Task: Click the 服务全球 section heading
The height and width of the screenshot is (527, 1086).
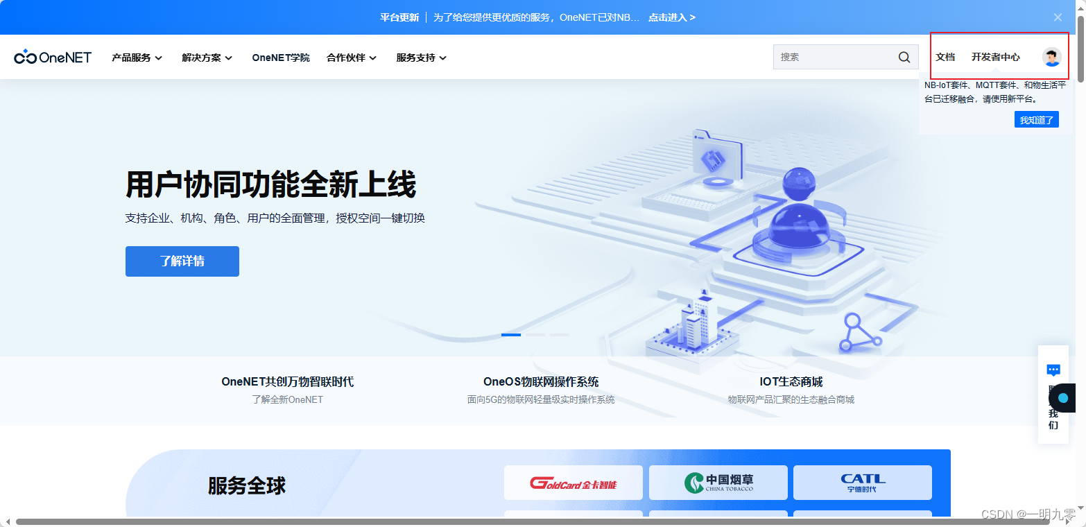Action: [247, 485]
